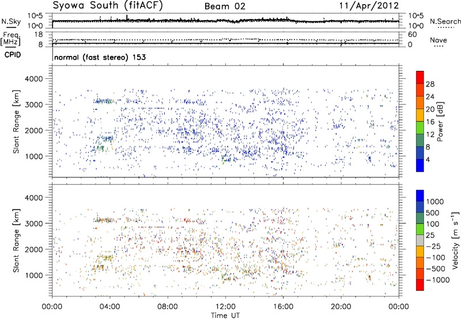Click the '04:00' time axis tick label
The width and height of the screenshot is (461, 319).
tap(109, 307)
